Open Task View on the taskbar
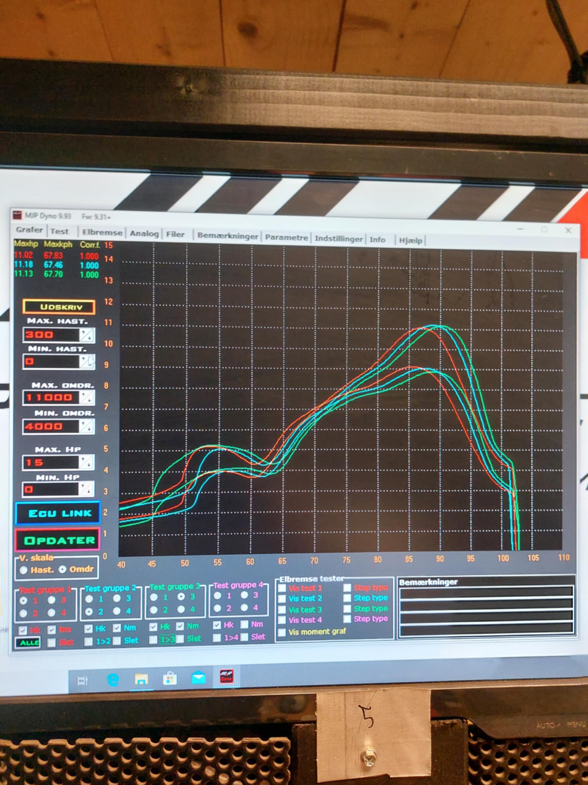The image size is (588, 785). (83, 681)
